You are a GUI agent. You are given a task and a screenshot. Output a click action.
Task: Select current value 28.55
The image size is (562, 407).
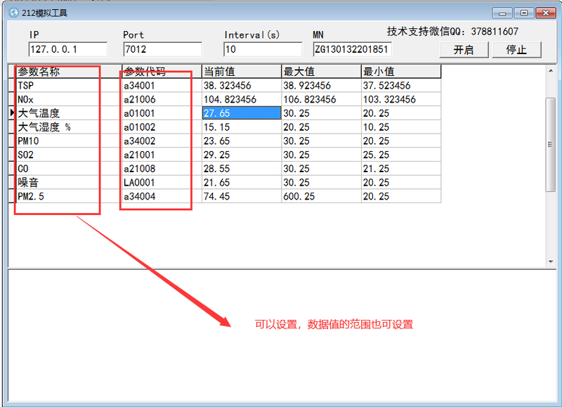242,169
